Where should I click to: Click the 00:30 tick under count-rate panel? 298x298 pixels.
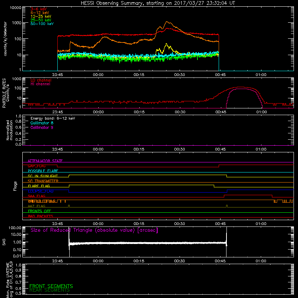[x=180, y=75]
